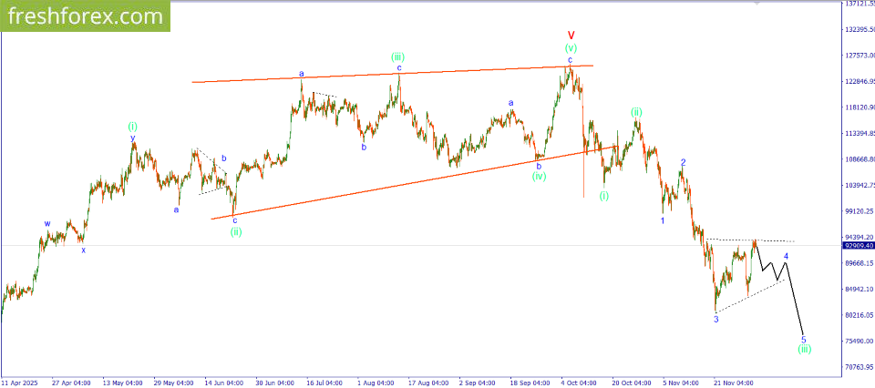
Task: Click the blue wave 4 label
Action: (786, 256)
